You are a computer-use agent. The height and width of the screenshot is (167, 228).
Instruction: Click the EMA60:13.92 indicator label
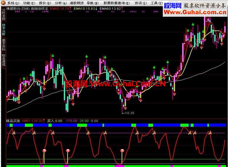coord(110,9)
